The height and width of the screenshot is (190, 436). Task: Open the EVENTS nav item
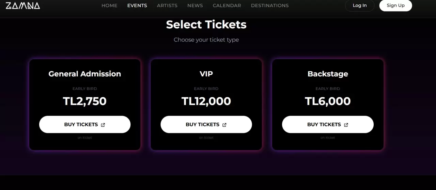[137, 5]
